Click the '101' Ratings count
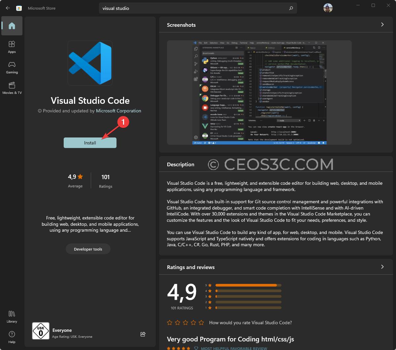 [x=106, y=177]
